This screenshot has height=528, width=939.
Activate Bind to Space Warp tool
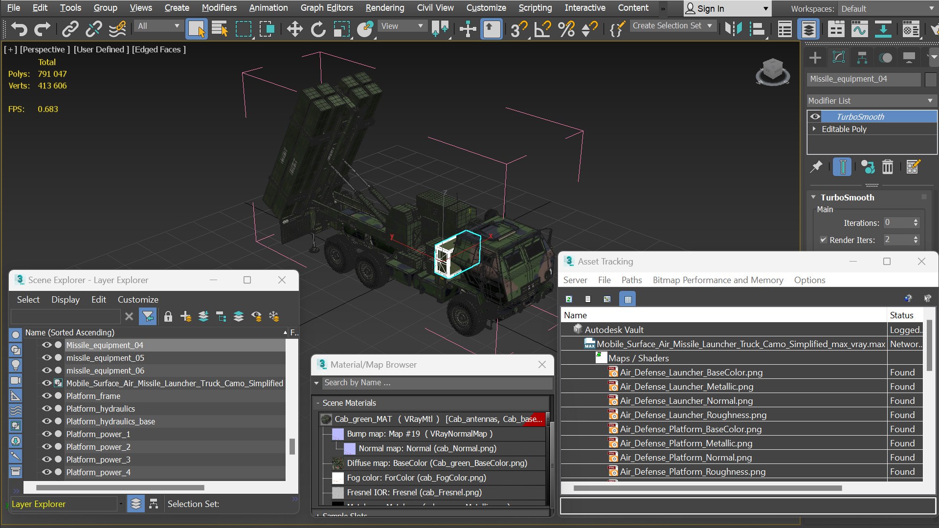click(117, 29)
